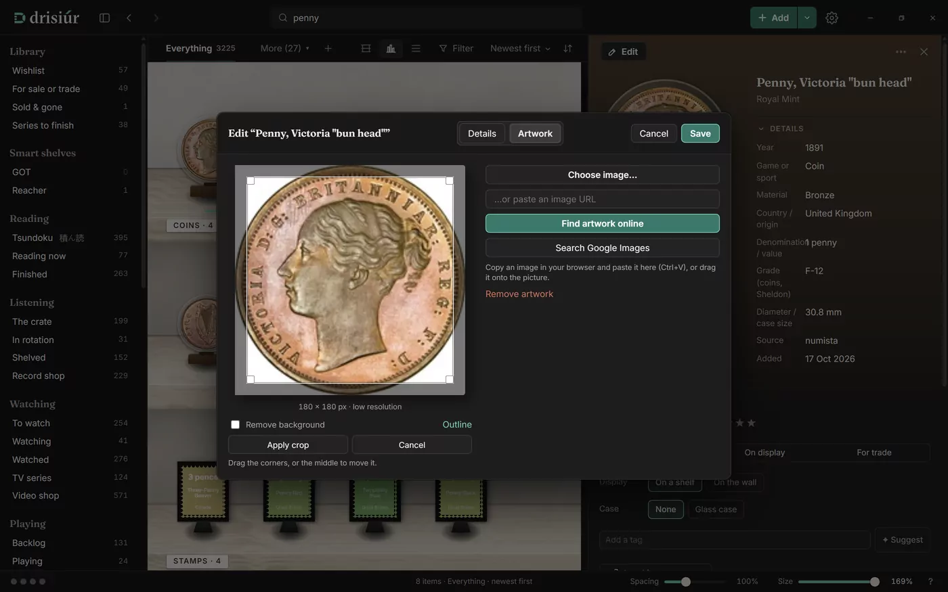Open the three-dot more options menu
This screenshot has height=592, width=948.
click(x=901, y=51)
